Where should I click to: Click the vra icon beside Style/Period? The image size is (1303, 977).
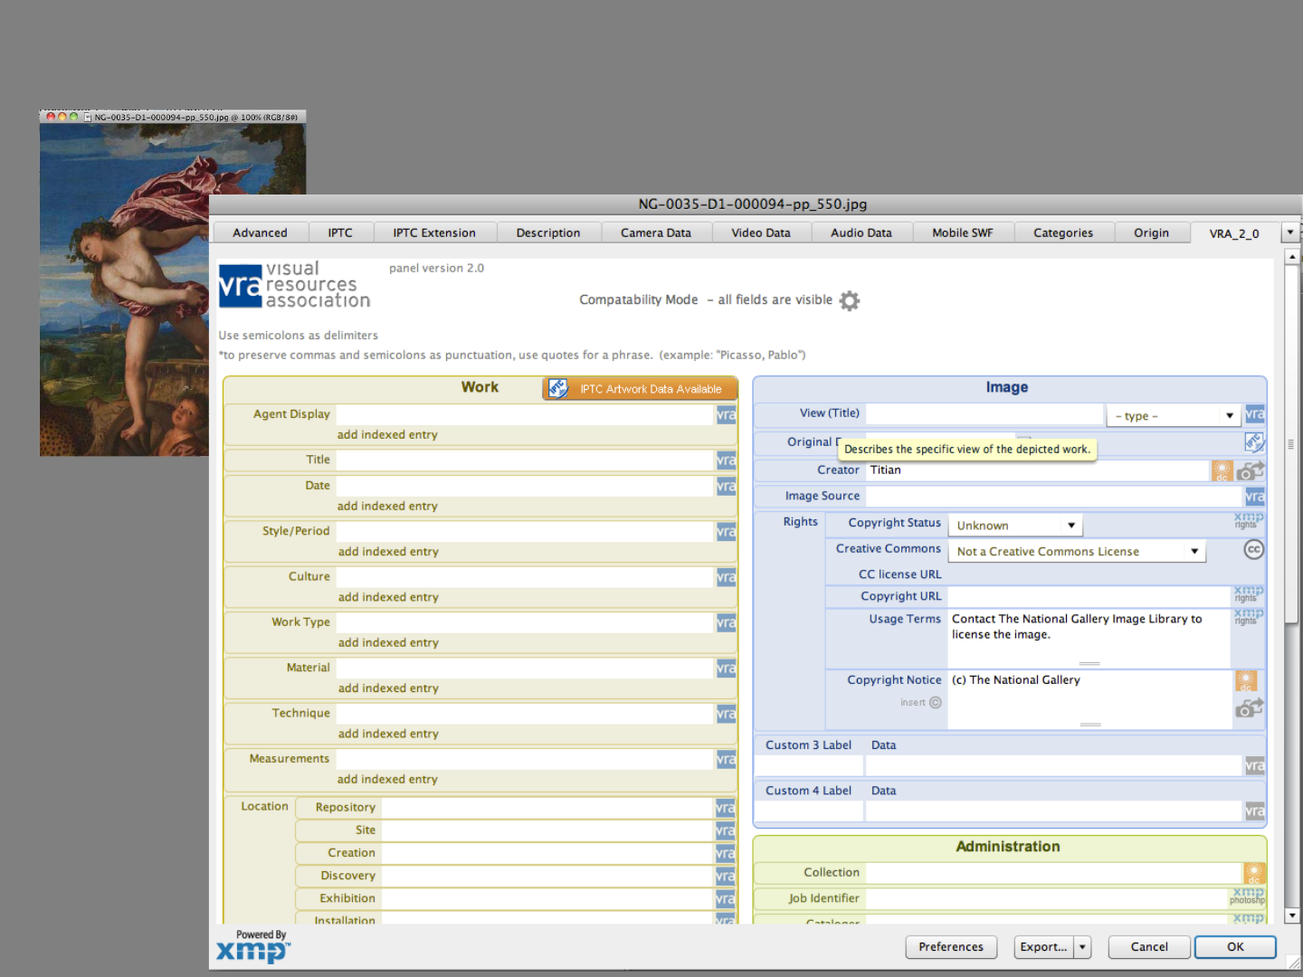pyautogui.click(x=726, y=532)
